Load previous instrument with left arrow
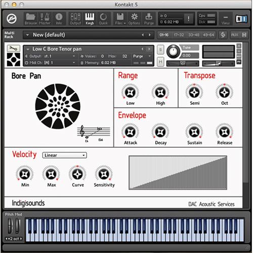Viewport: 253px width, 253px height. pyautogui.click(x=143, y=49)
